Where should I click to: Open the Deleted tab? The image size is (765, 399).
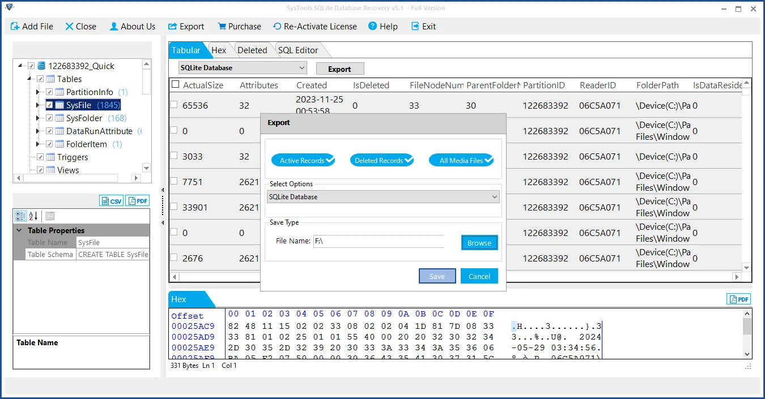[252, 50]
